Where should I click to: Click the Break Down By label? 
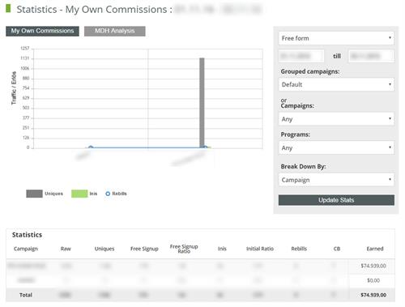pyautogui.click(x=303, y=167)
